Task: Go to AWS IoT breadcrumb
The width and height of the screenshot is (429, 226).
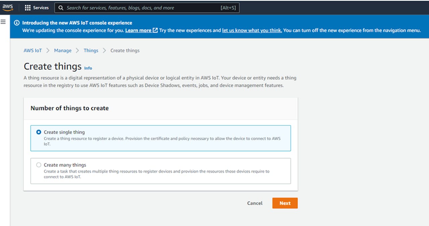Action: pyautogui.click(x=33, y=50)
